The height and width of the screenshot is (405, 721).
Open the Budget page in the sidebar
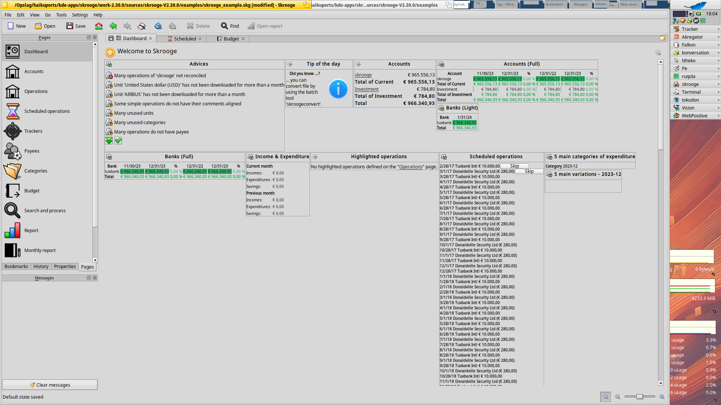47,190
